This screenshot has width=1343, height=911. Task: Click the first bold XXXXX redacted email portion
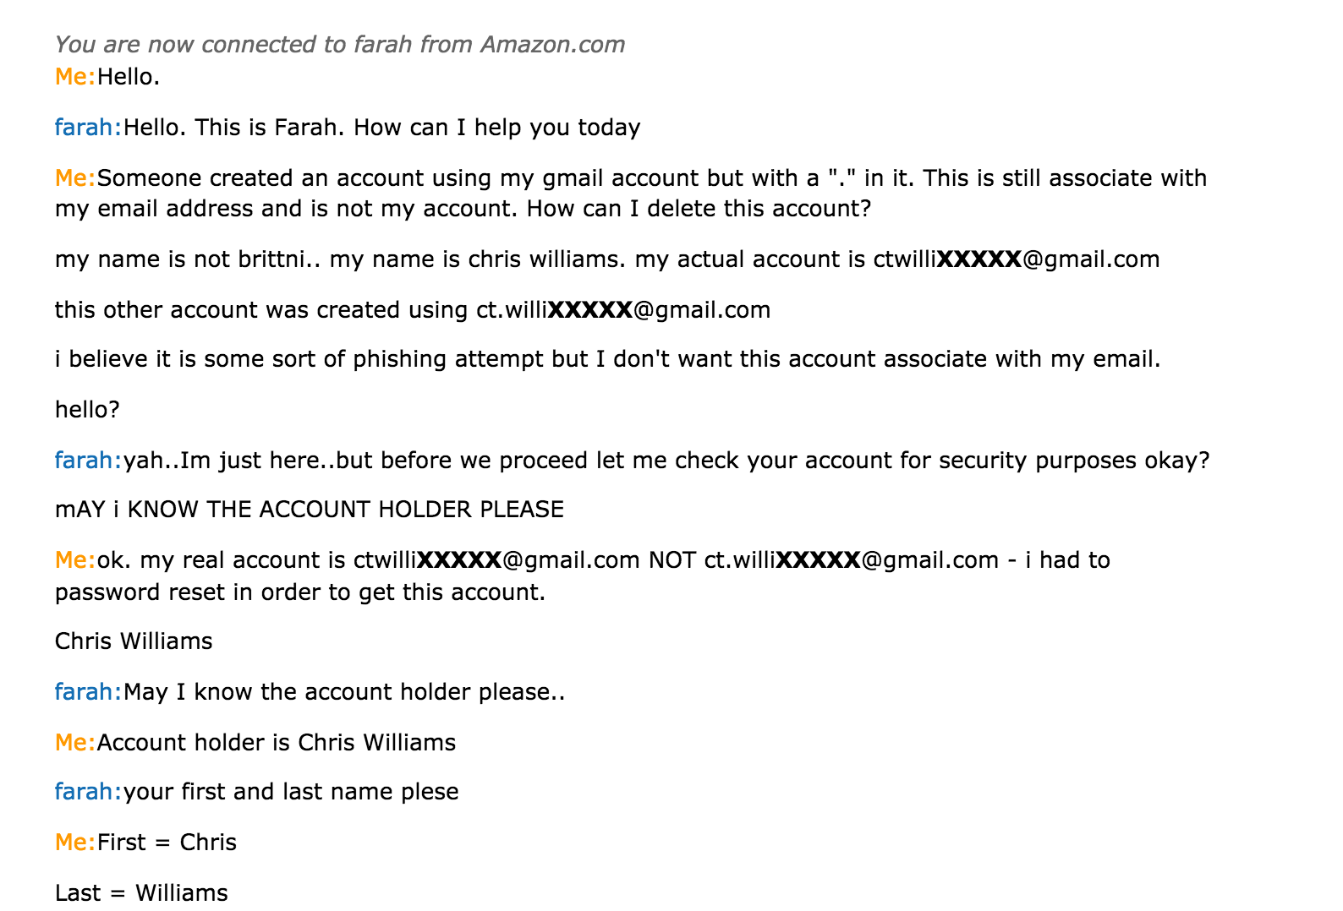coord(979,259)
